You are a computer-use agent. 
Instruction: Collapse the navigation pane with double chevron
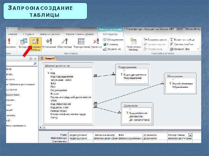click(35, 58)
